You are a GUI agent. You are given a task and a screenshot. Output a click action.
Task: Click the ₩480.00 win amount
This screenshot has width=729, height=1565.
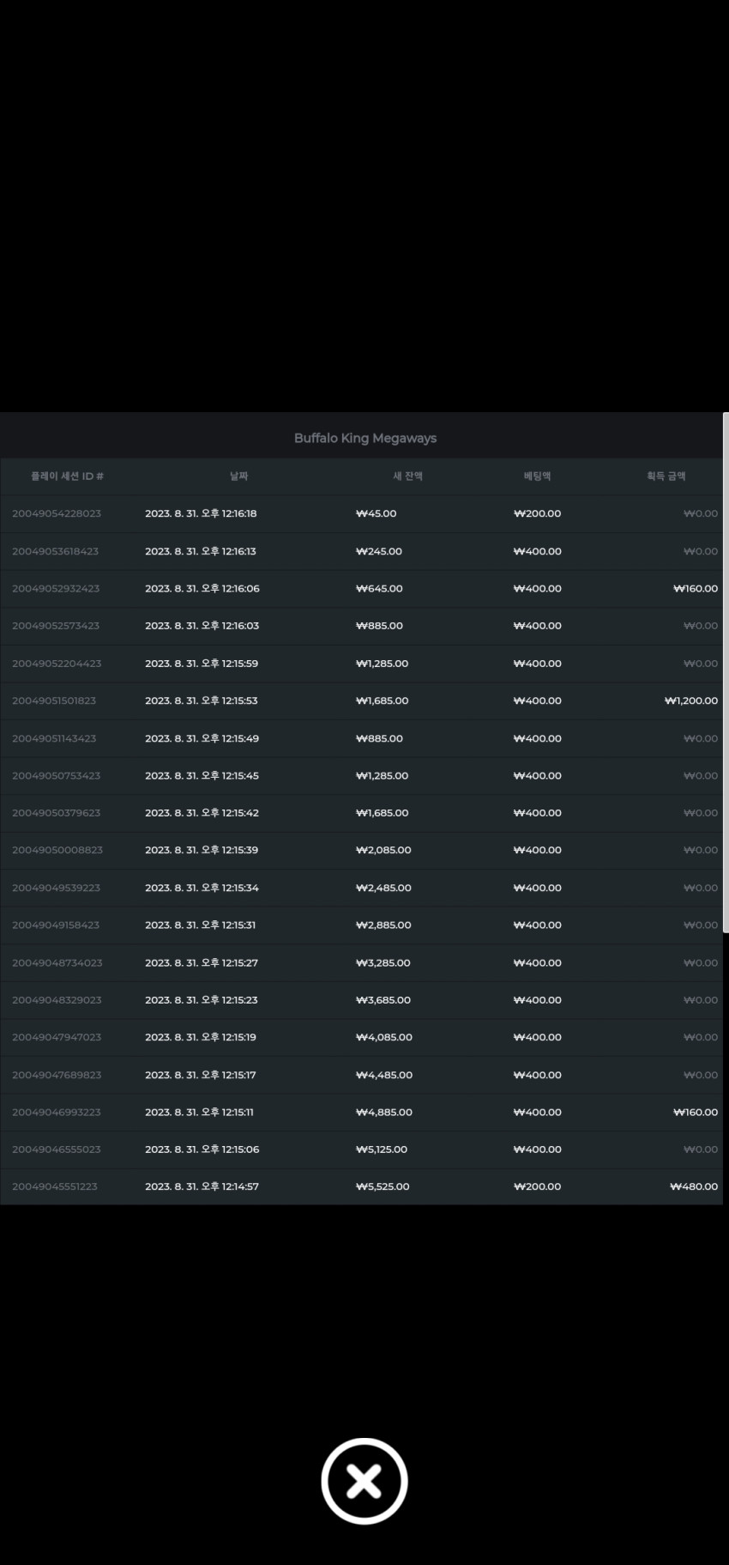(694, 1186)
